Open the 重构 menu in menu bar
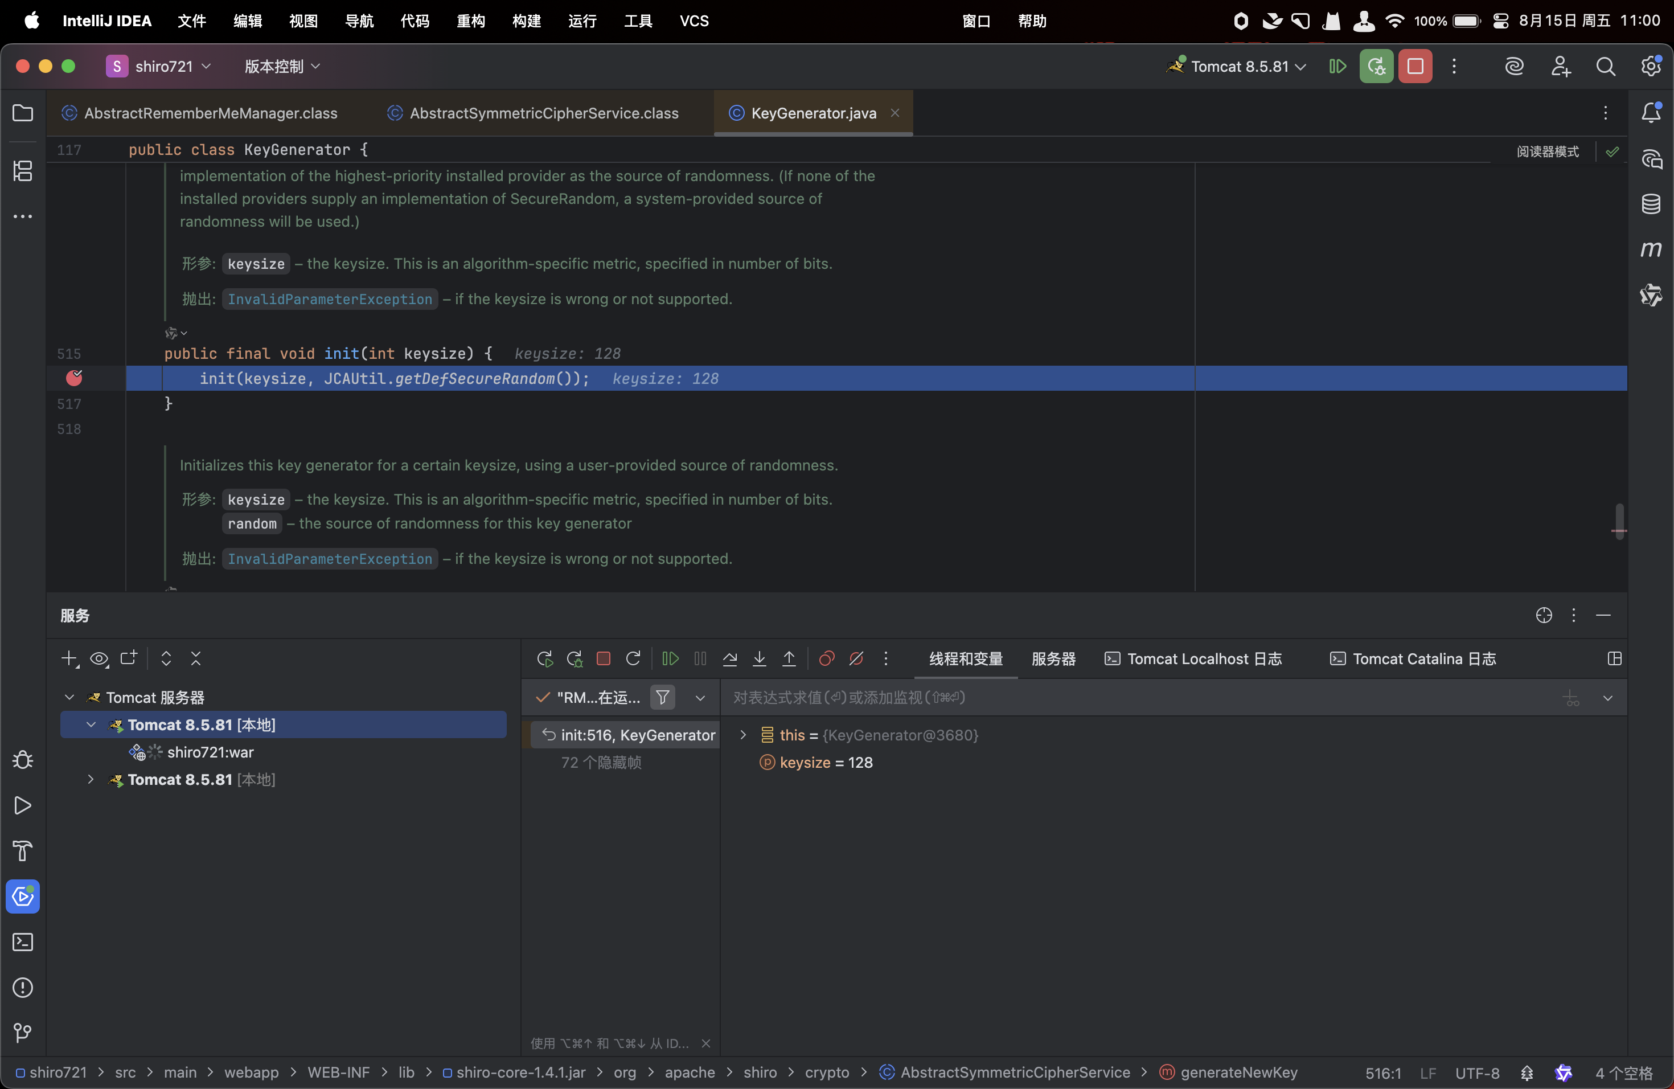The image size is (1674, 1089). [470, 21]
